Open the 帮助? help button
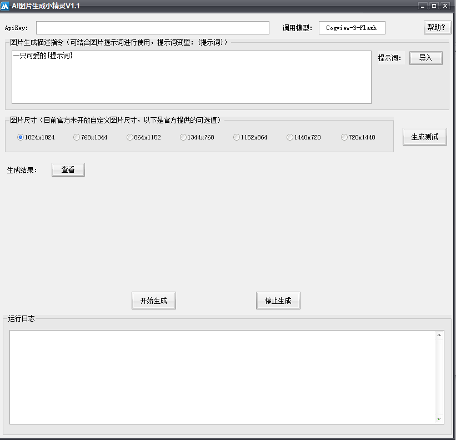The image size is (456, 440). click(x=437, y=27)
